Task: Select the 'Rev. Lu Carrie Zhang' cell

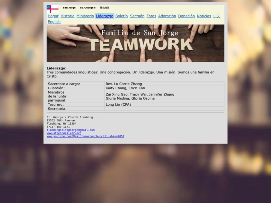Action: 165,84
